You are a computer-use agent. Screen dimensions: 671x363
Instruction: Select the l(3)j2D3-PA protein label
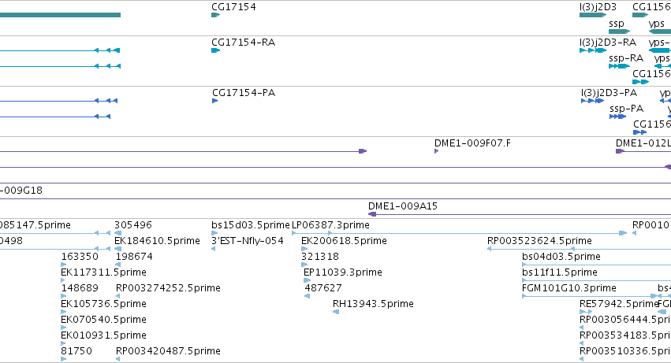[x=609, y=93]
